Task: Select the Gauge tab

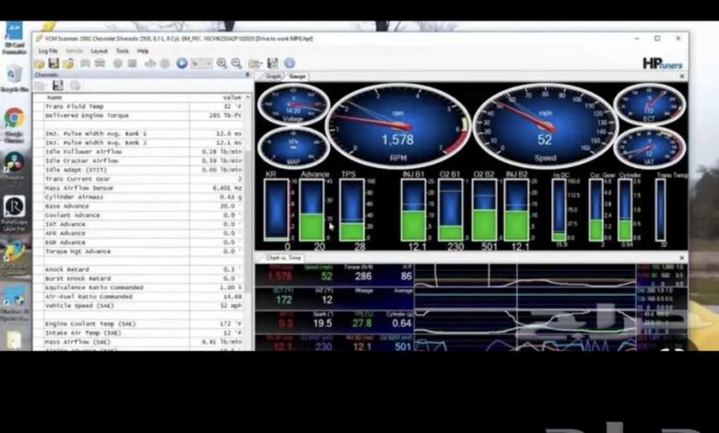Action: click(x=297, y=76)
